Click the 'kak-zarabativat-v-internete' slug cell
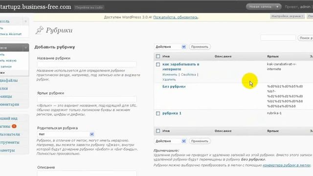313x176 pixels. click(x=282, y=66)
